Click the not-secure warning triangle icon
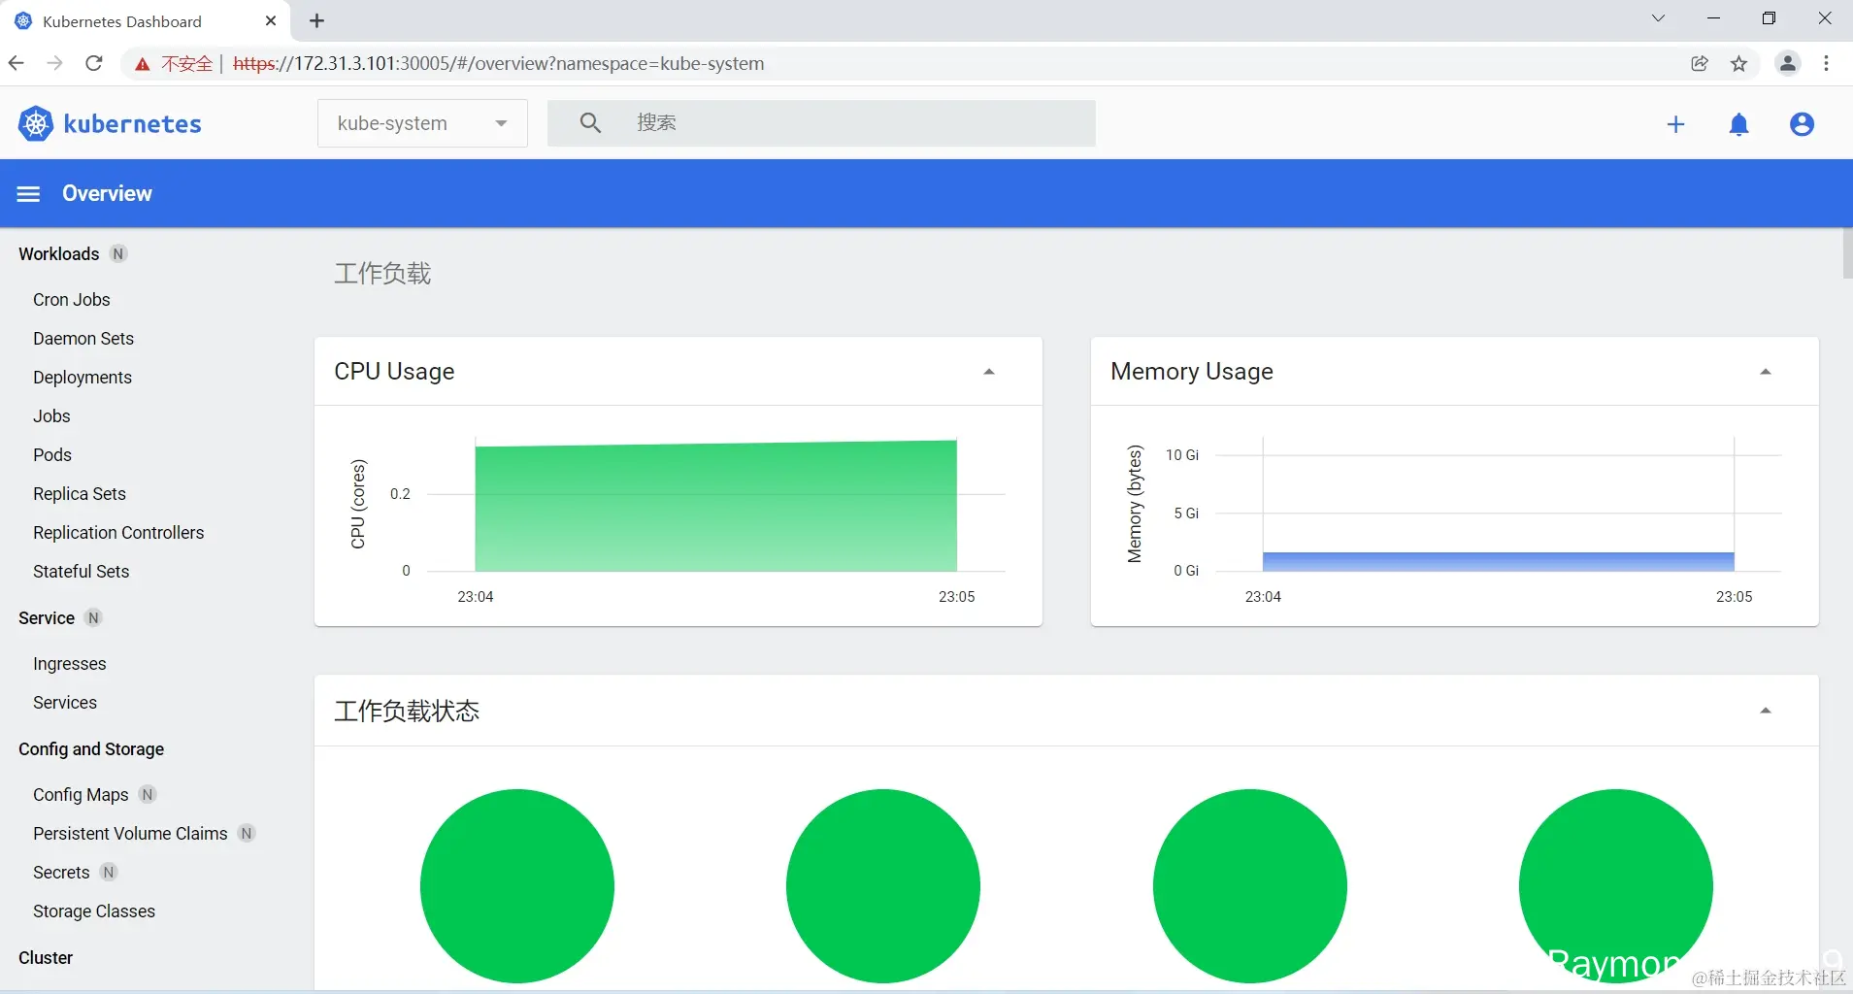The image size is (1853, 994). [x=143, y=64]
